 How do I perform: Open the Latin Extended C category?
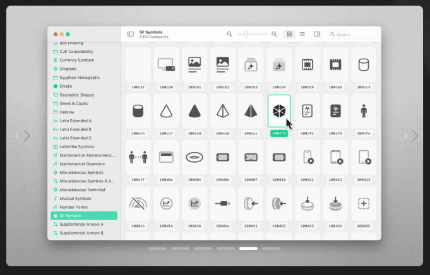(x=84, y=137)
